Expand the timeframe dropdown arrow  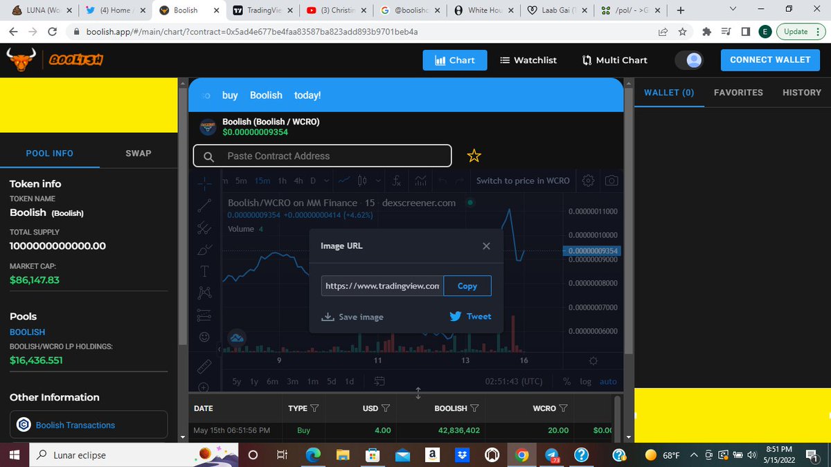point(326,181)
